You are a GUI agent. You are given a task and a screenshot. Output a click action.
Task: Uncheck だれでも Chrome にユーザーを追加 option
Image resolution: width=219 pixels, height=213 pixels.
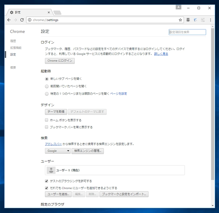click(46, 188)
